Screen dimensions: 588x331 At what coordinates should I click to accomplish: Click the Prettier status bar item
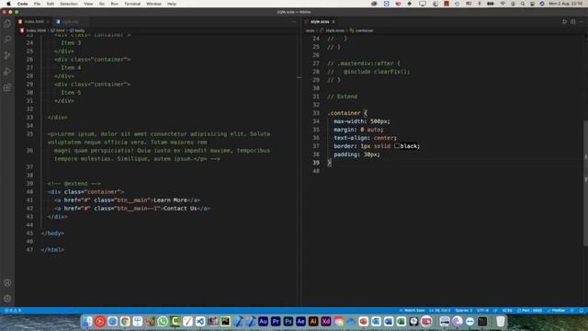coord(556,311)
